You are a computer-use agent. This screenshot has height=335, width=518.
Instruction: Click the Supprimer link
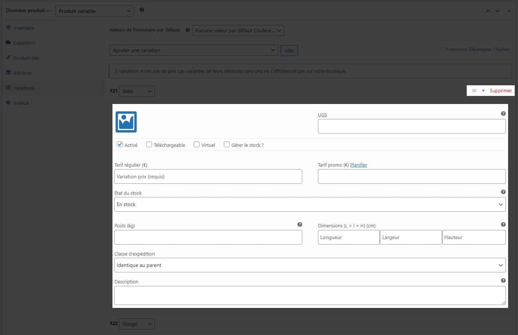click(500, 91)
